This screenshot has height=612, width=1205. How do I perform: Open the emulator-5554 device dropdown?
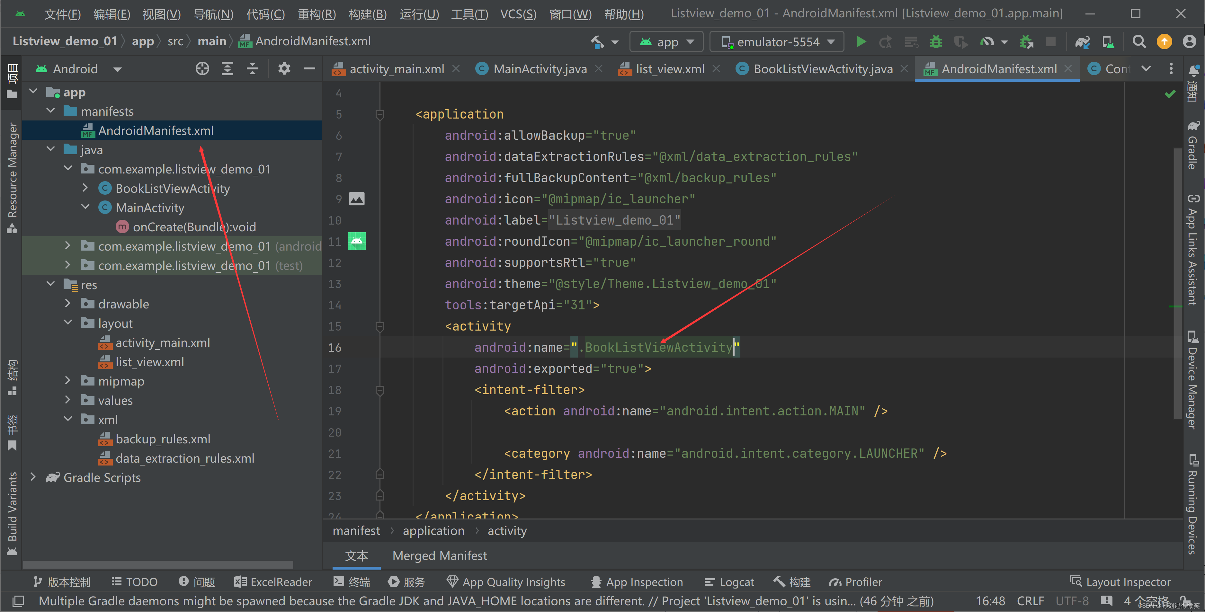pos(777,42)
